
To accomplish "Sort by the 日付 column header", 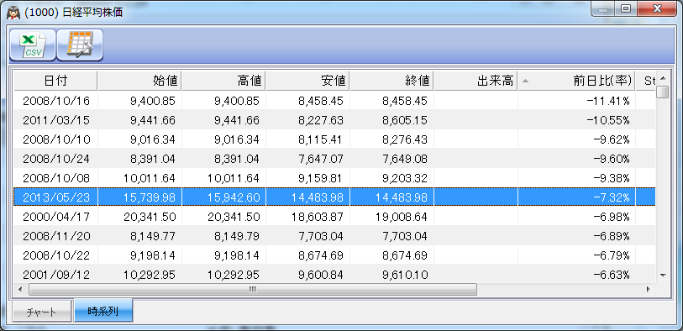I will pyautogui.click(x=55, y=81).
